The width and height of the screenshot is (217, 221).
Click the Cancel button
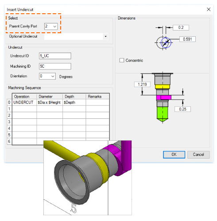(x=198, y=155)
